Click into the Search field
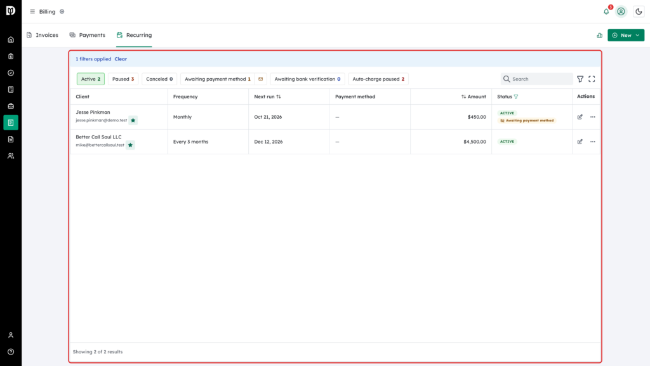 tap(537, 79)
